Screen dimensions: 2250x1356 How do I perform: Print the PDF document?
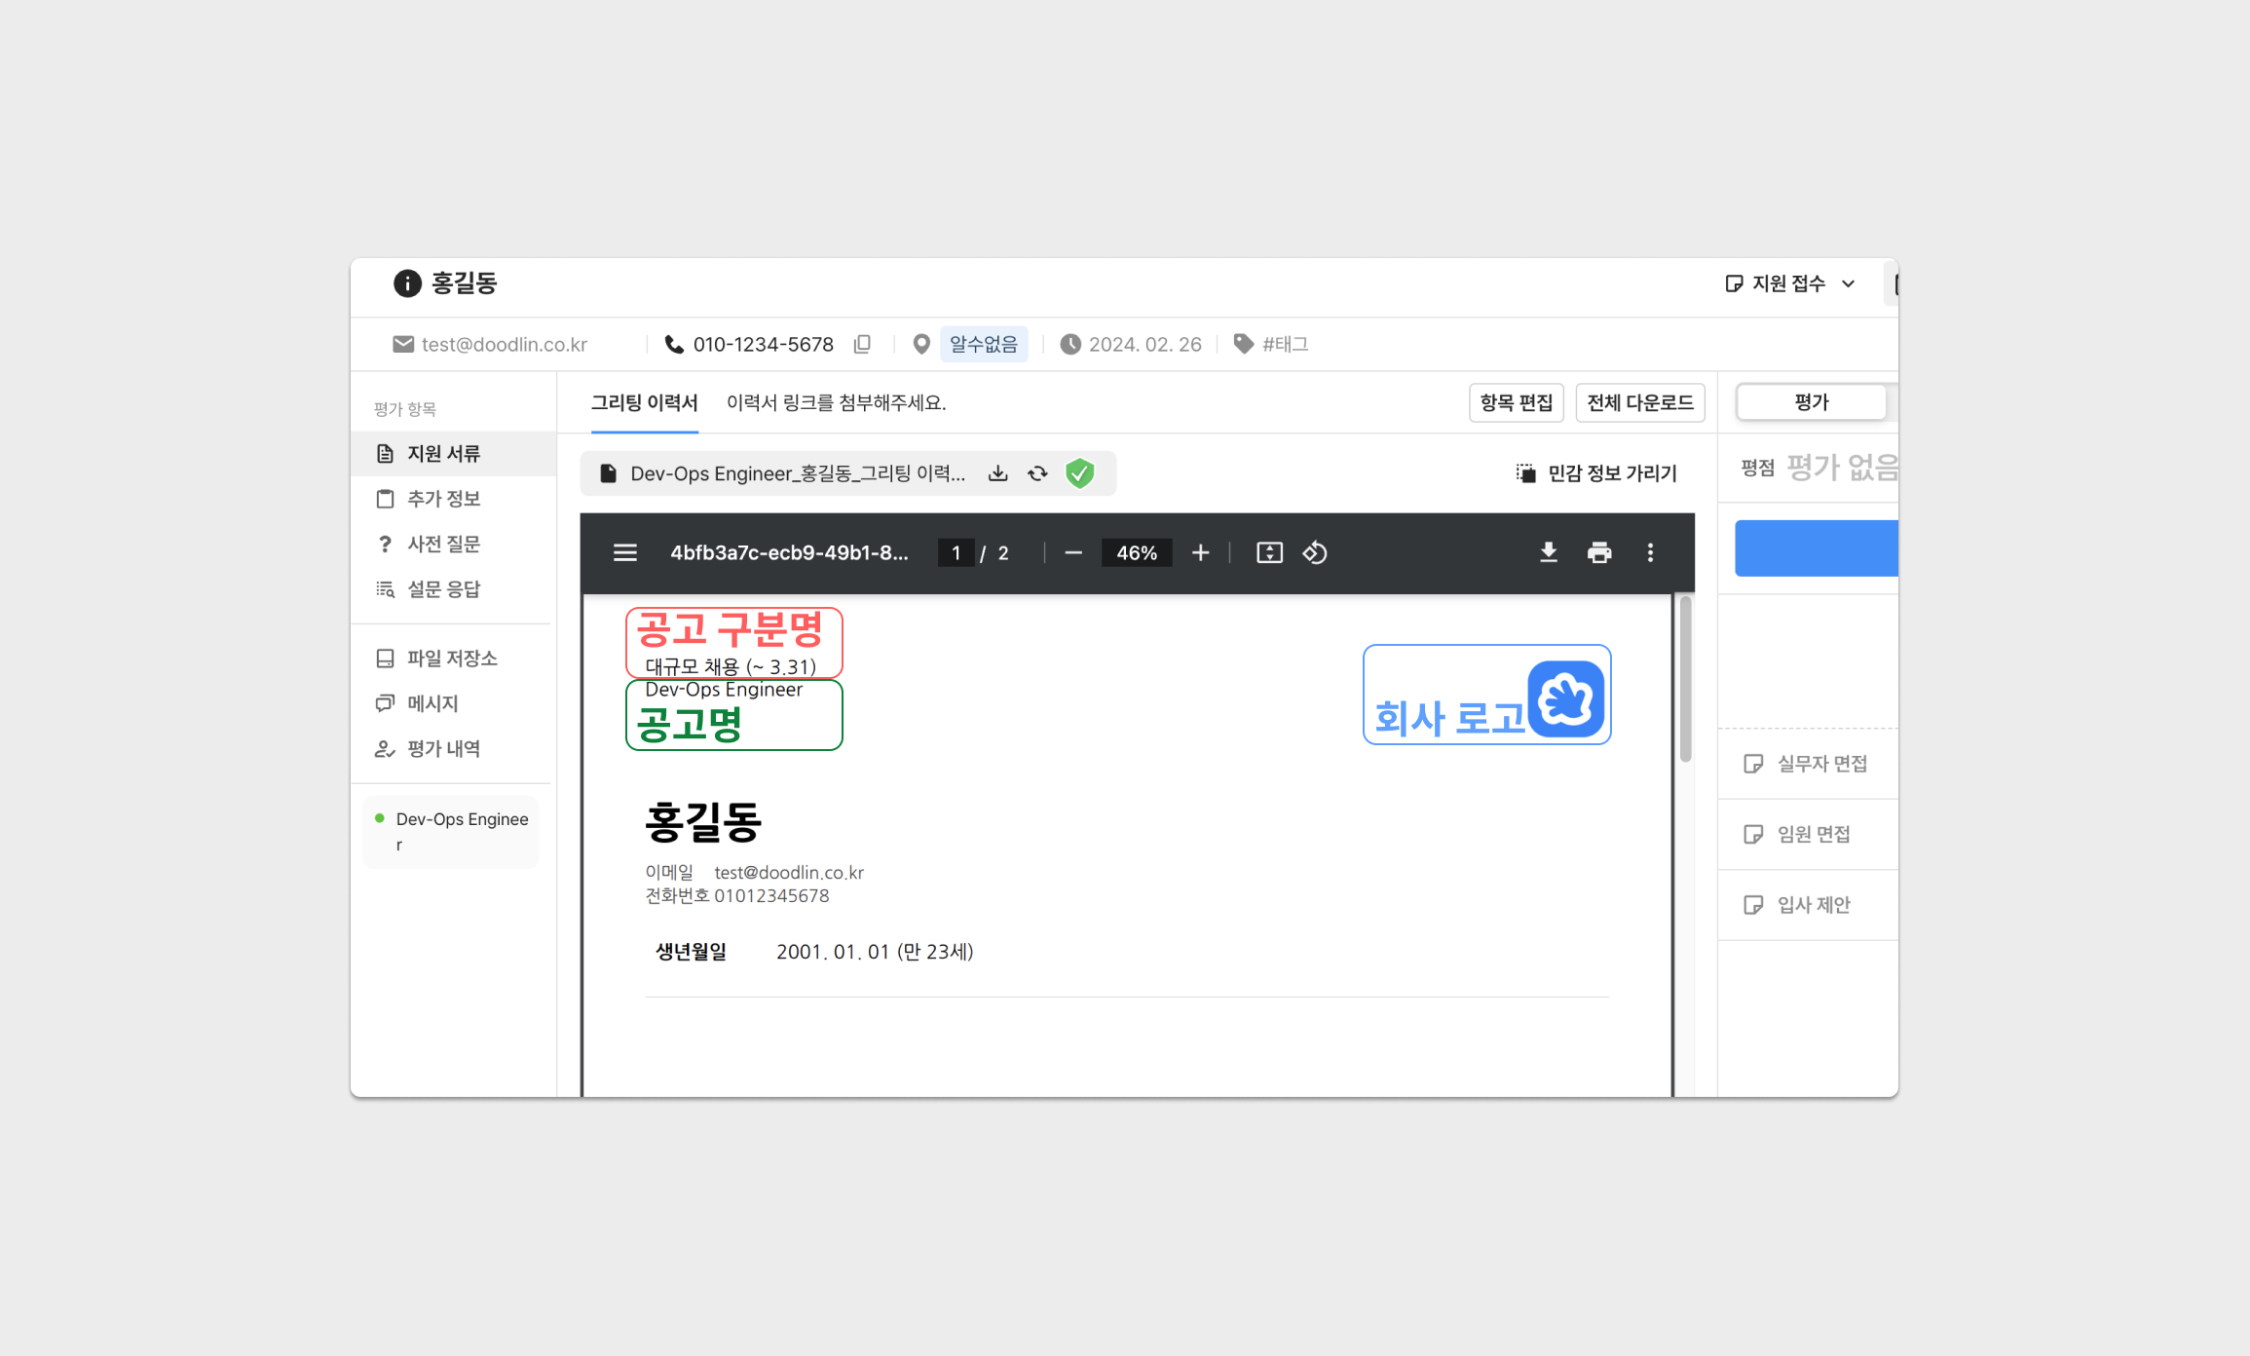(1598, 553)
